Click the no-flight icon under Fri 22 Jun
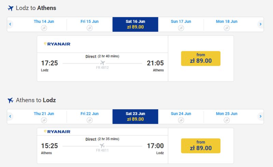 coord(89,120)
